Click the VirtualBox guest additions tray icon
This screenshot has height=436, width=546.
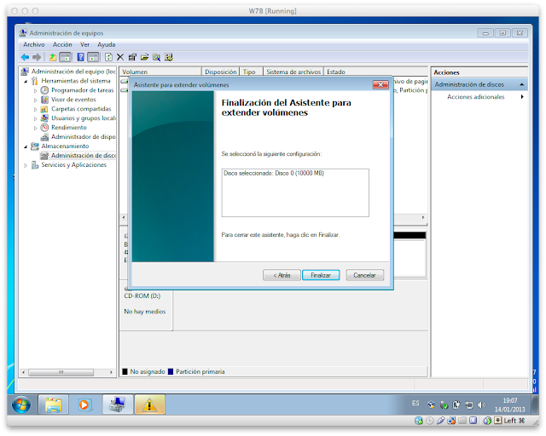coord(432,404)
